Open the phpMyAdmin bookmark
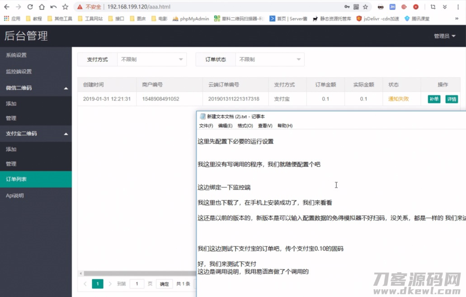 (194, 19)
